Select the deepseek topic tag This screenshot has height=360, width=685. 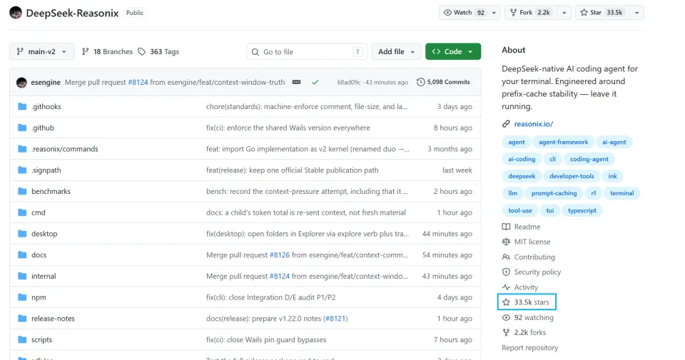(522, 176)
